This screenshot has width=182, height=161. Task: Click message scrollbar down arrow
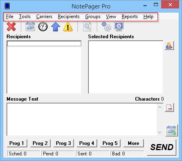click(x=160, y=132)
